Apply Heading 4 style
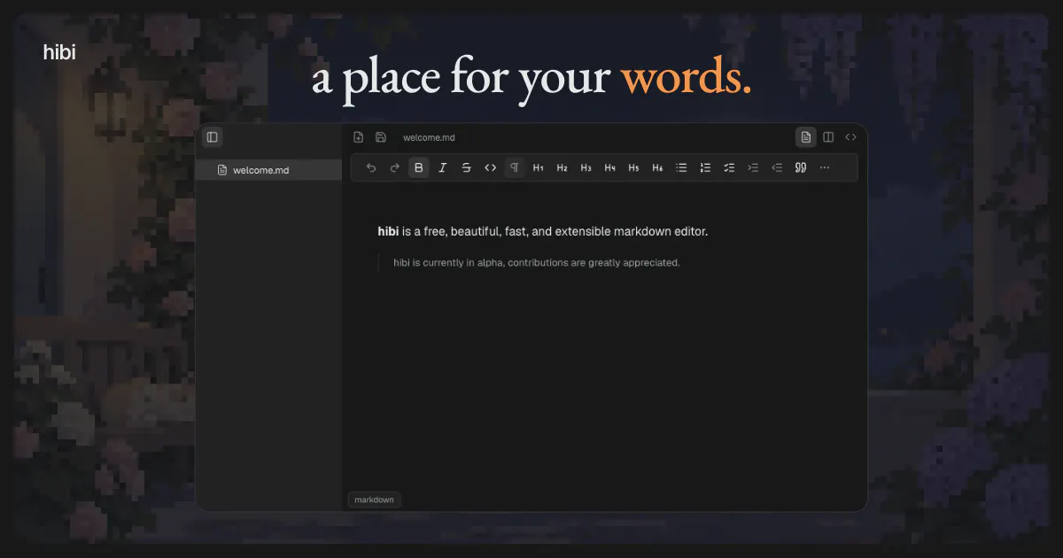The height and width of the screenshot is (558, 1063). [x=609, y=167]
